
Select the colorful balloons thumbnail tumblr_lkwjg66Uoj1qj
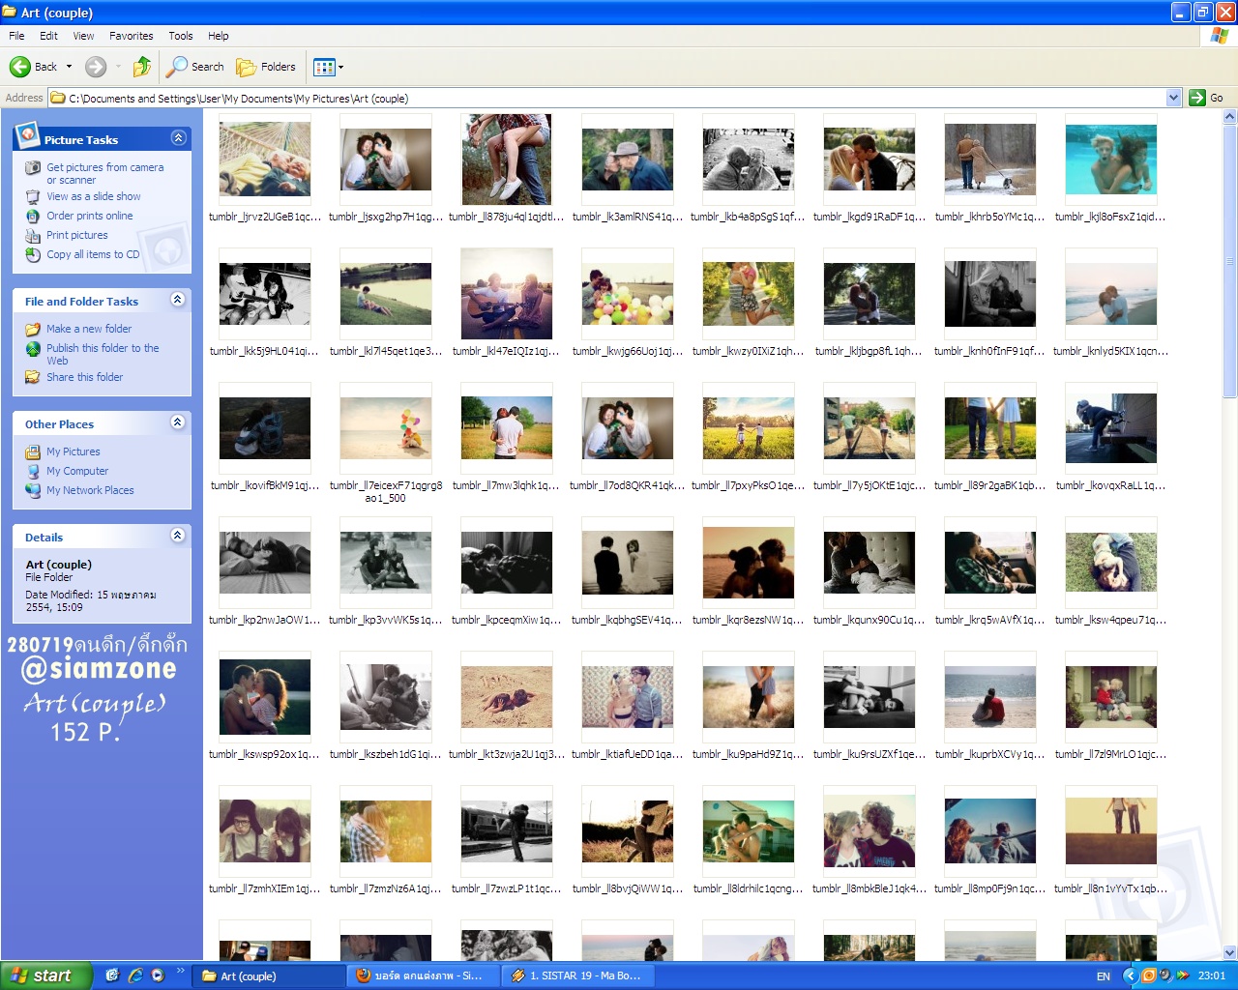tap(628, 294)
